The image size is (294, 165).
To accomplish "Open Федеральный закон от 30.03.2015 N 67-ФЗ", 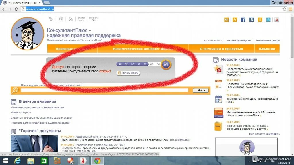I will pos(101,137).
